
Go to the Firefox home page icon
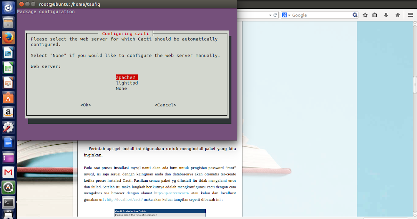pos(398,15)
